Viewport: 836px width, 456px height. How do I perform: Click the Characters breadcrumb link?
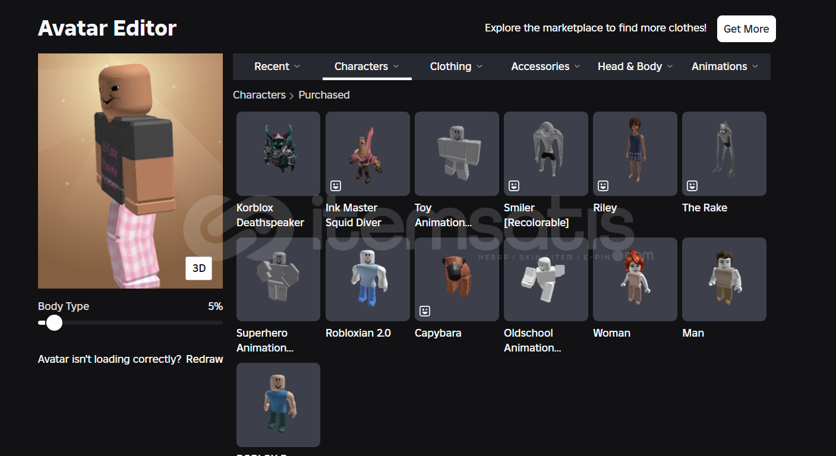(x=259, y=95)
